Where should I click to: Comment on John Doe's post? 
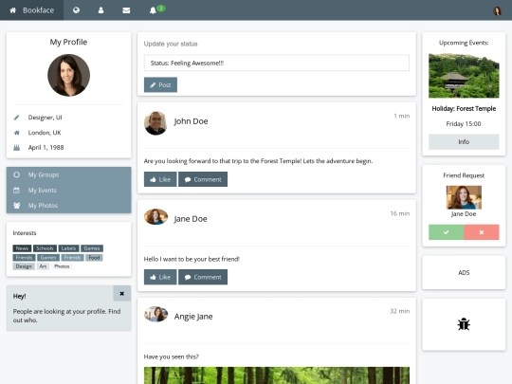(x=203, y=179)
